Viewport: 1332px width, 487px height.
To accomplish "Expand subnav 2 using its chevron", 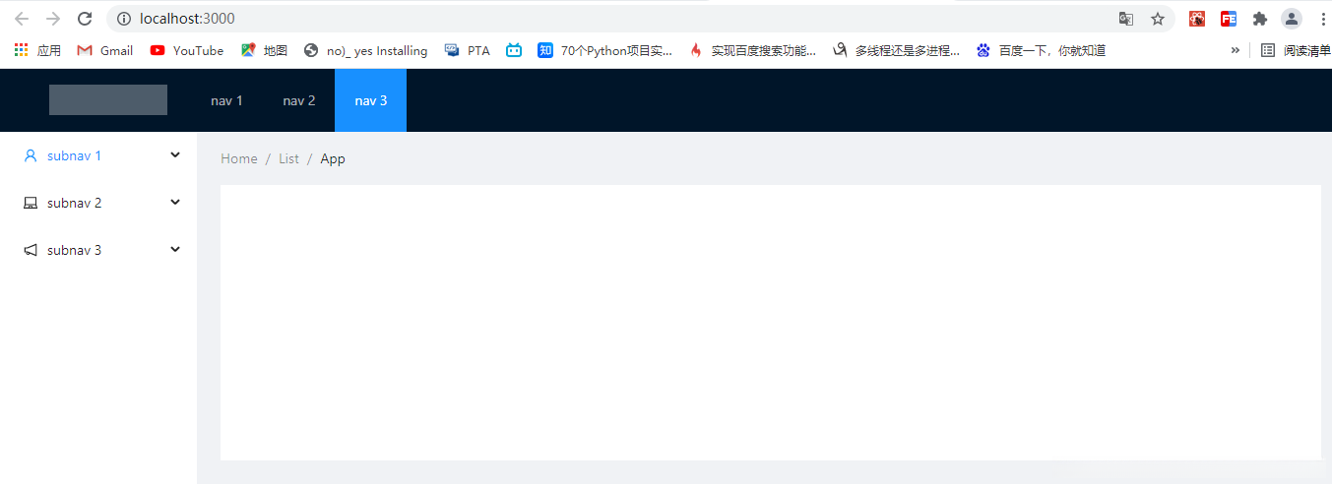I will (x=175, y=202).
